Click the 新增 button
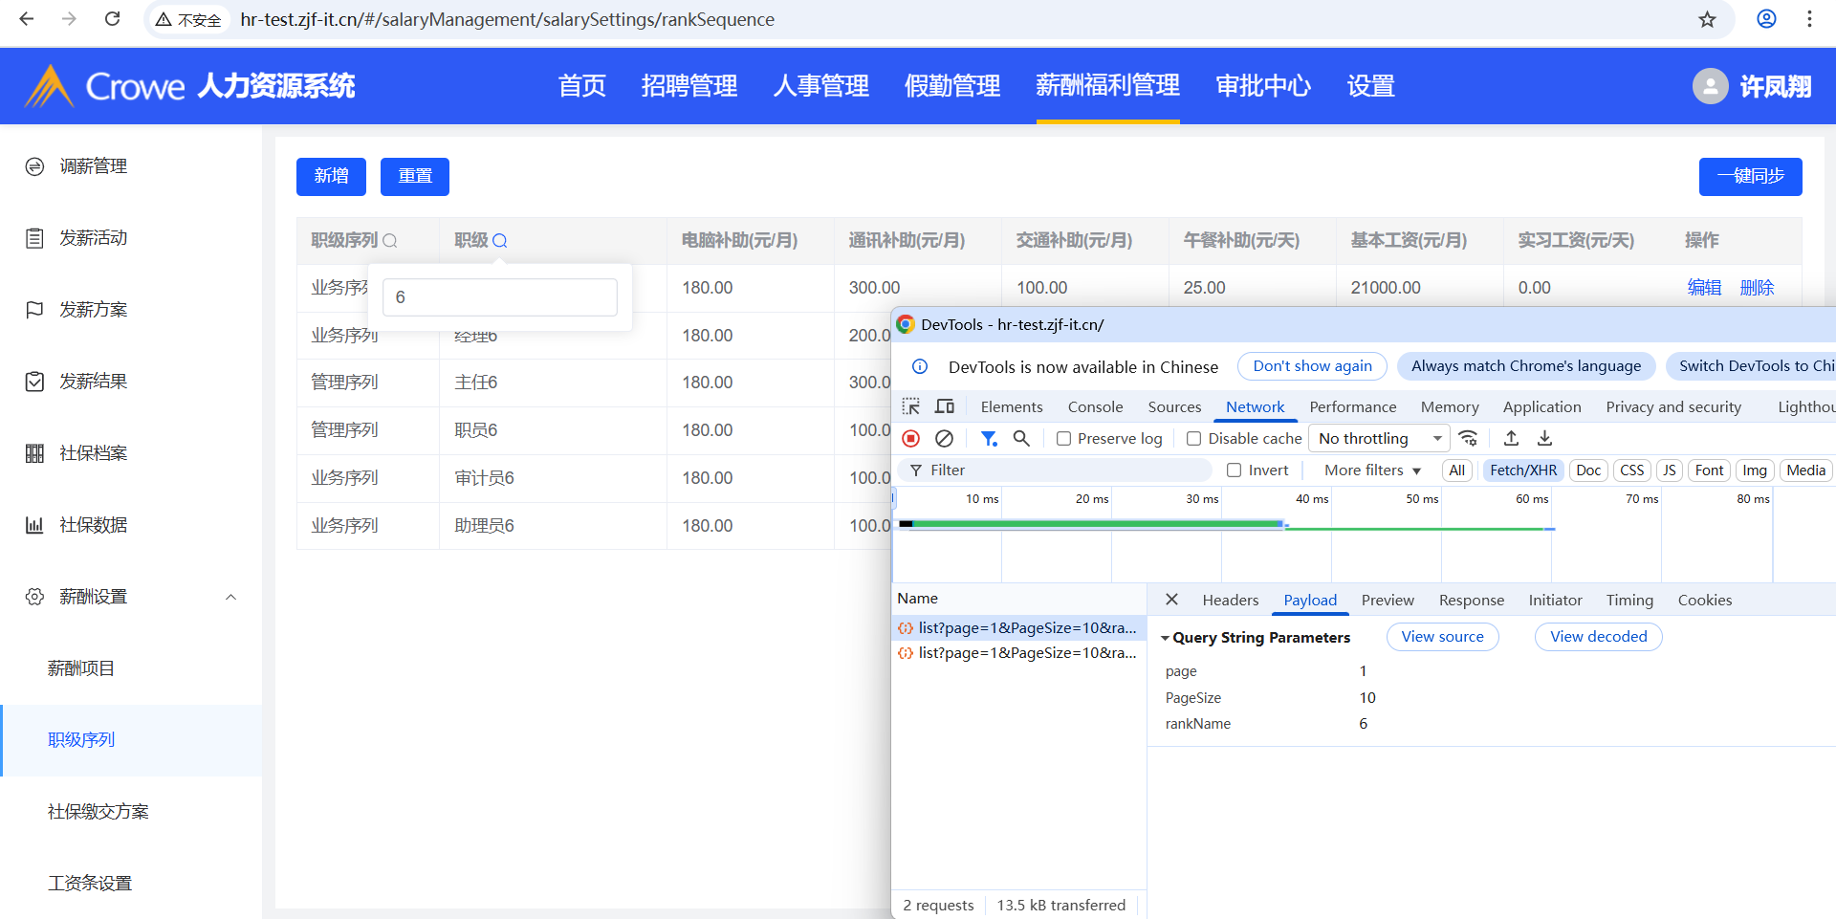Image resolution: width=1836 pixels, height=919 pixels. pyautogui.click(x=331, y=176)
